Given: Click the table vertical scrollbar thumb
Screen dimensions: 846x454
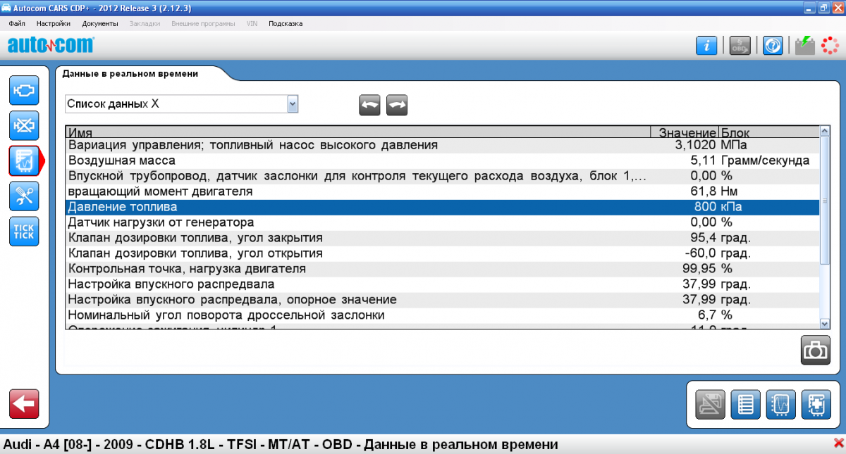Looking at the screenshot, I should tap(825, 201).
